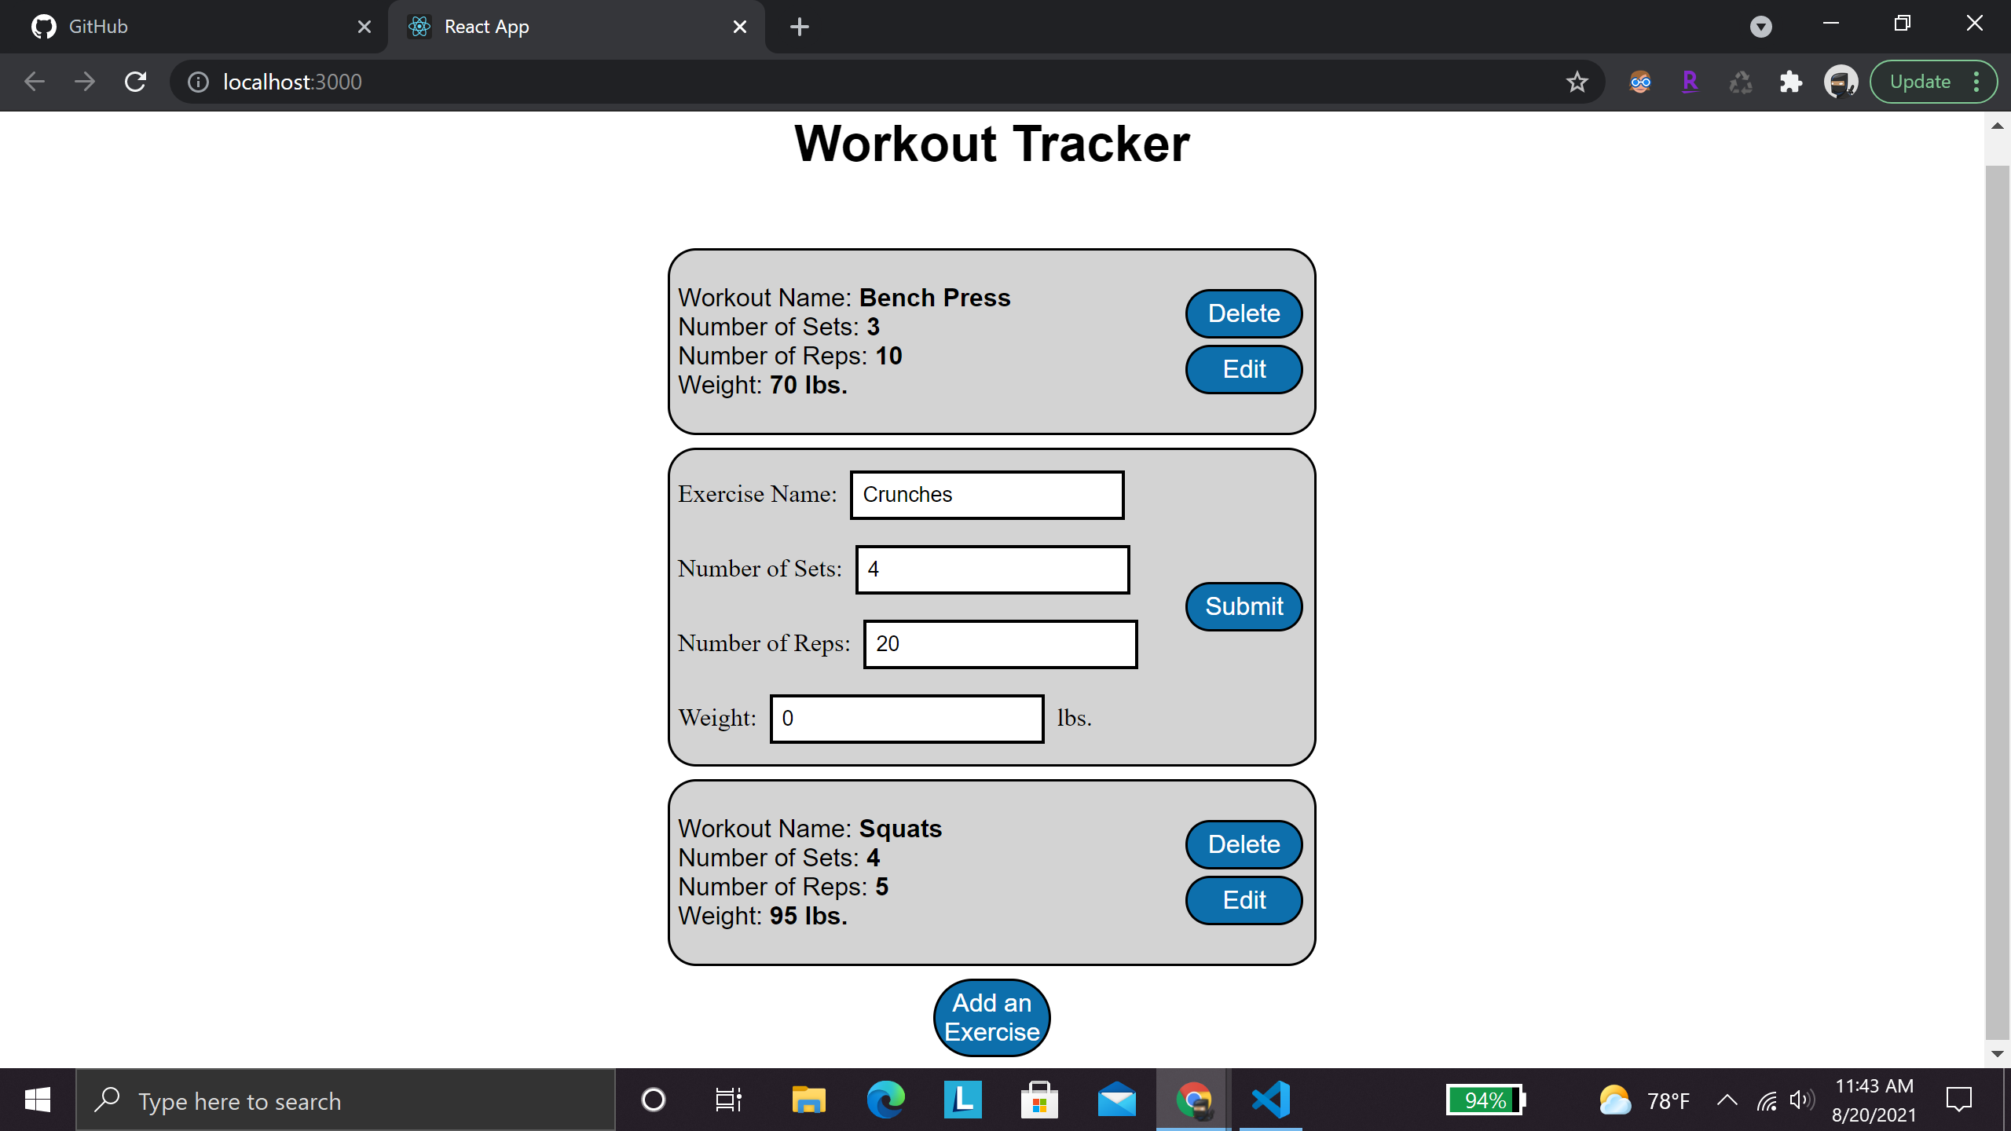Open Chrome three-dot menu

point(1976,82)
